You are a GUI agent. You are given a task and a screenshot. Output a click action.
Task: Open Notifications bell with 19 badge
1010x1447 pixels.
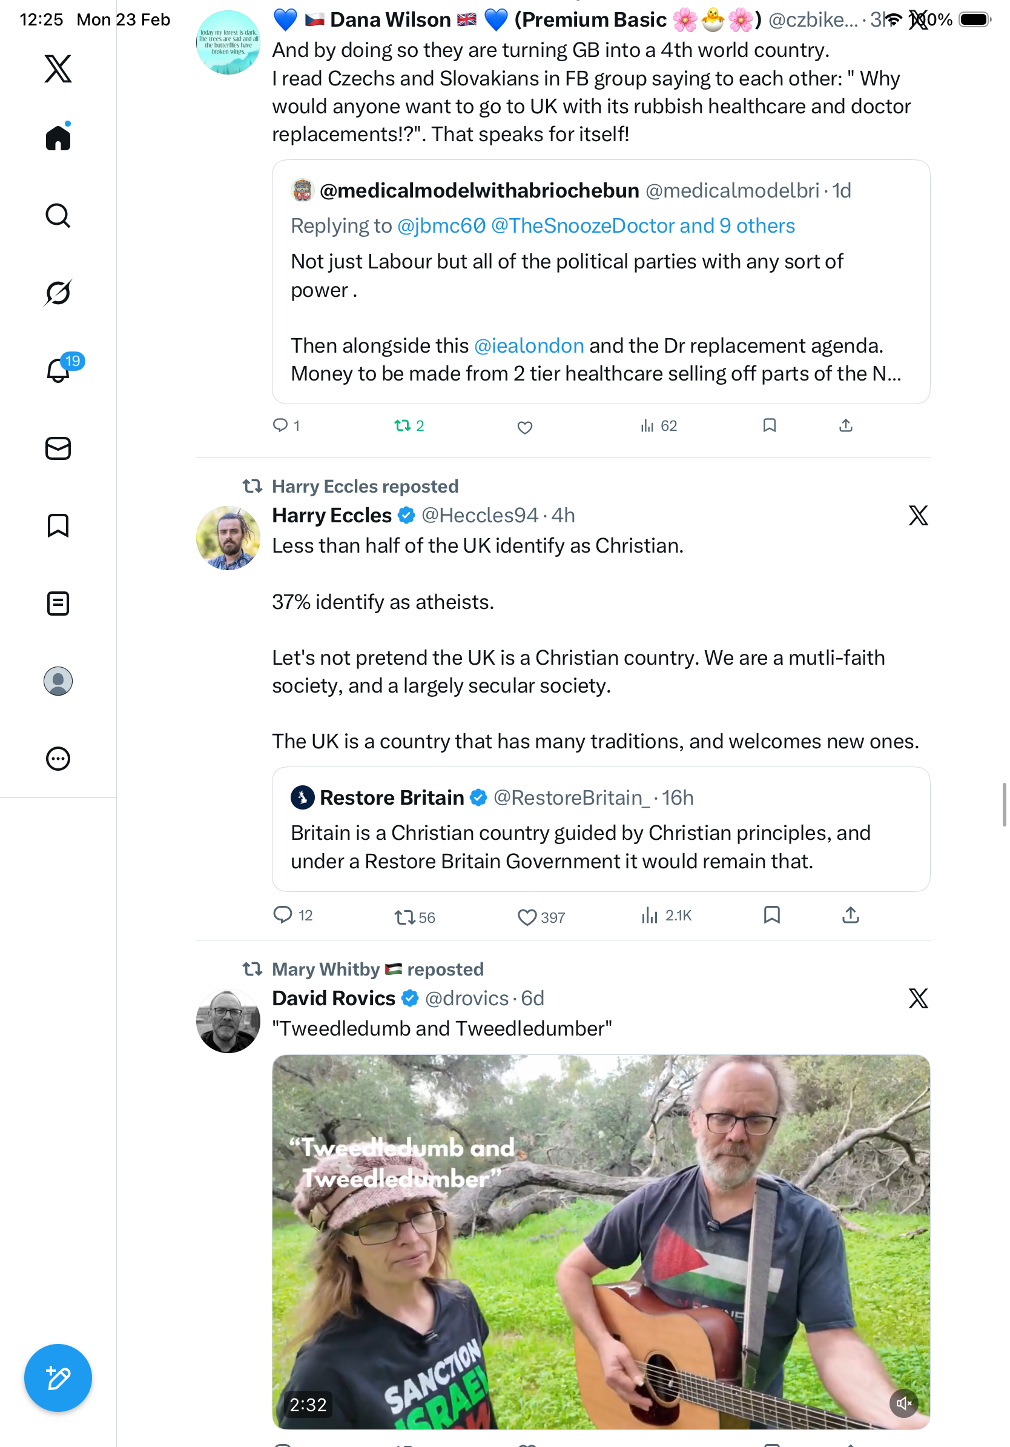tap(58, 370)
